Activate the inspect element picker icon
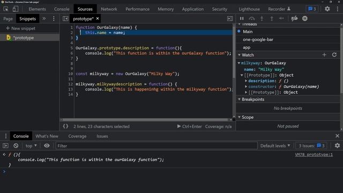 pyautogui.click(x=6, y=9)
